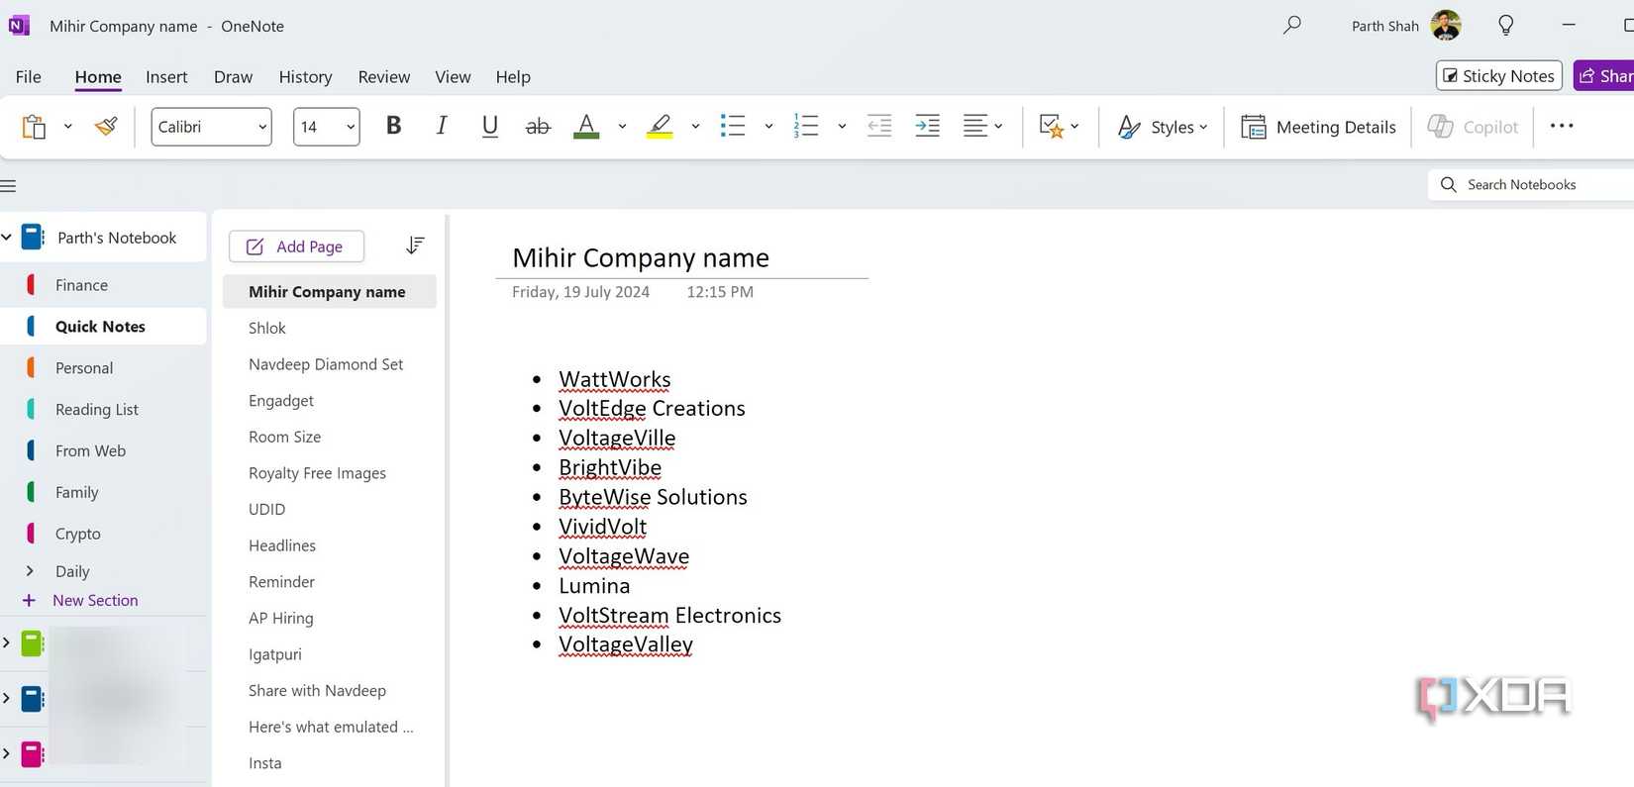Toggle italic formatting
The image size is (1634, 787).
pos(442,127)
